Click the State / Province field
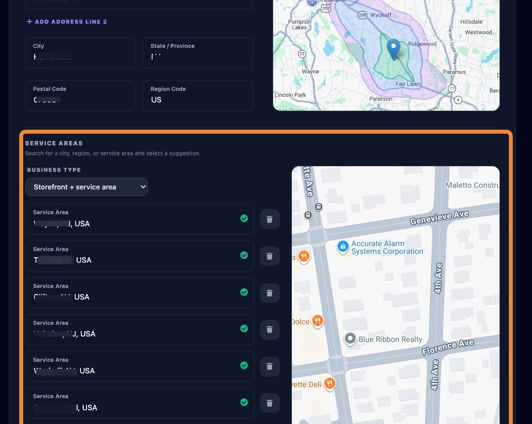This screenshot has height=424, width=532. pyautogui.click(x=198, y=53)
